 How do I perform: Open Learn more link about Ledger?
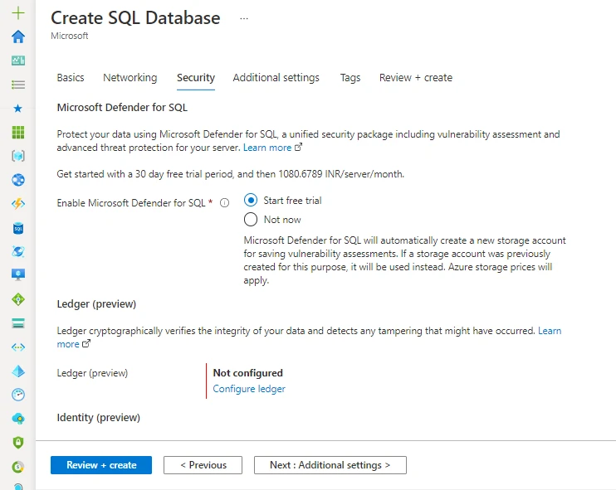pos(550,331)
